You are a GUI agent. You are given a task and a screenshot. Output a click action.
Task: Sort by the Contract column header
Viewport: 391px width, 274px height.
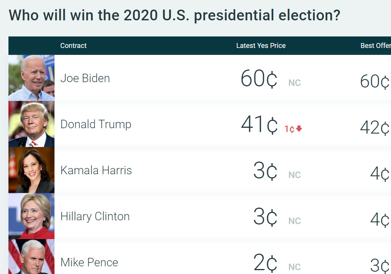coord(73,45)
